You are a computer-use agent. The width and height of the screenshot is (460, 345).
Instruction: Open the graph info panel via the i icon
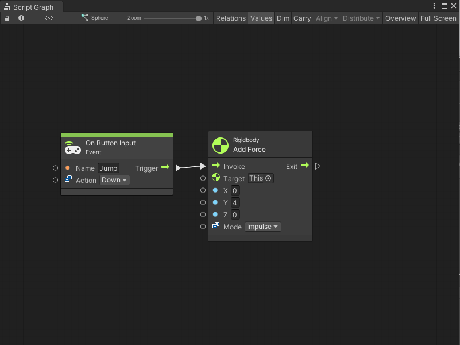pos(21,18)
